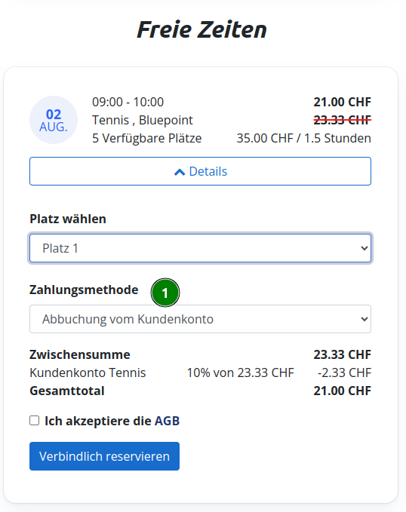Click the 02 AUG. date badge
This screenshot has height=512, width=406.
[54, 120]
